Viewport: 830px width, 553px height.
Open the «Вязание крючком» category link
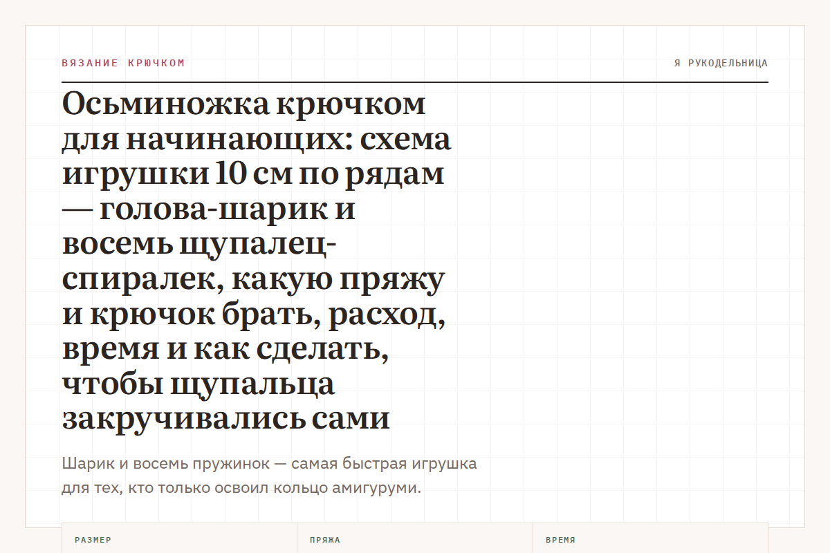[x=123, y=63]
